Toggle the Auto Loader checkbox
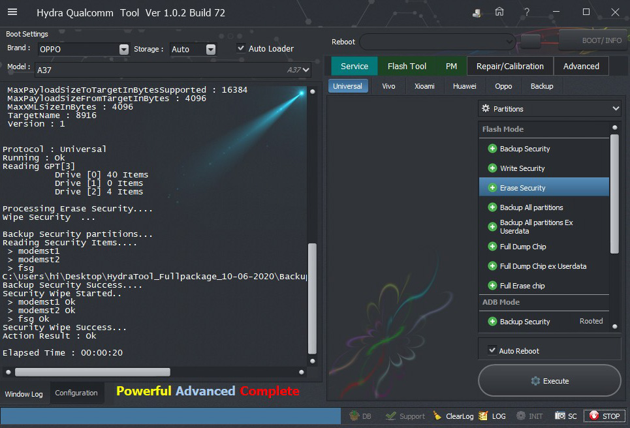The image size is (630, 428). click(241, 48)
